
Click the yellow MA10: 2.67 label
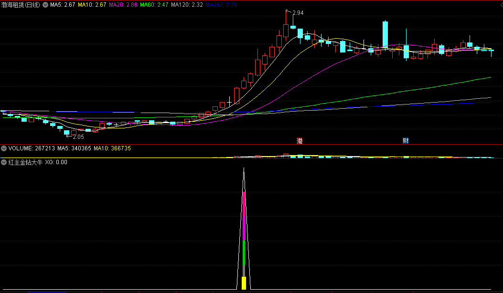click(x=92, y=5)
